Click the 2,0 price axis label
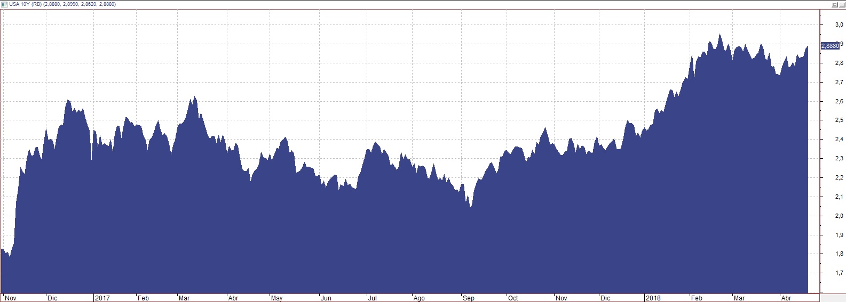 tap(839, 216)
